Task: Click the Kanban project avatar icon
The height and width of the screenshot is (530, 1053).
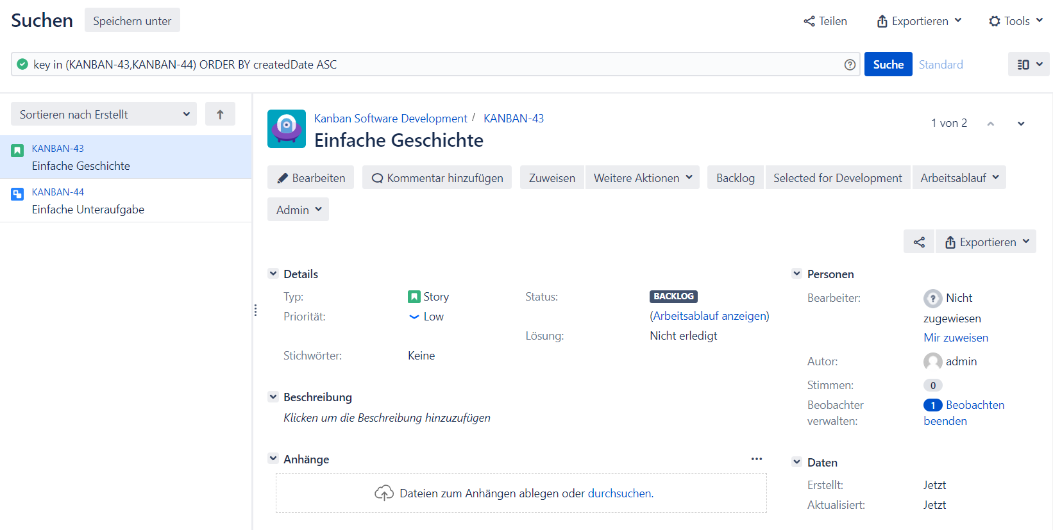Action: click(287, 129)
